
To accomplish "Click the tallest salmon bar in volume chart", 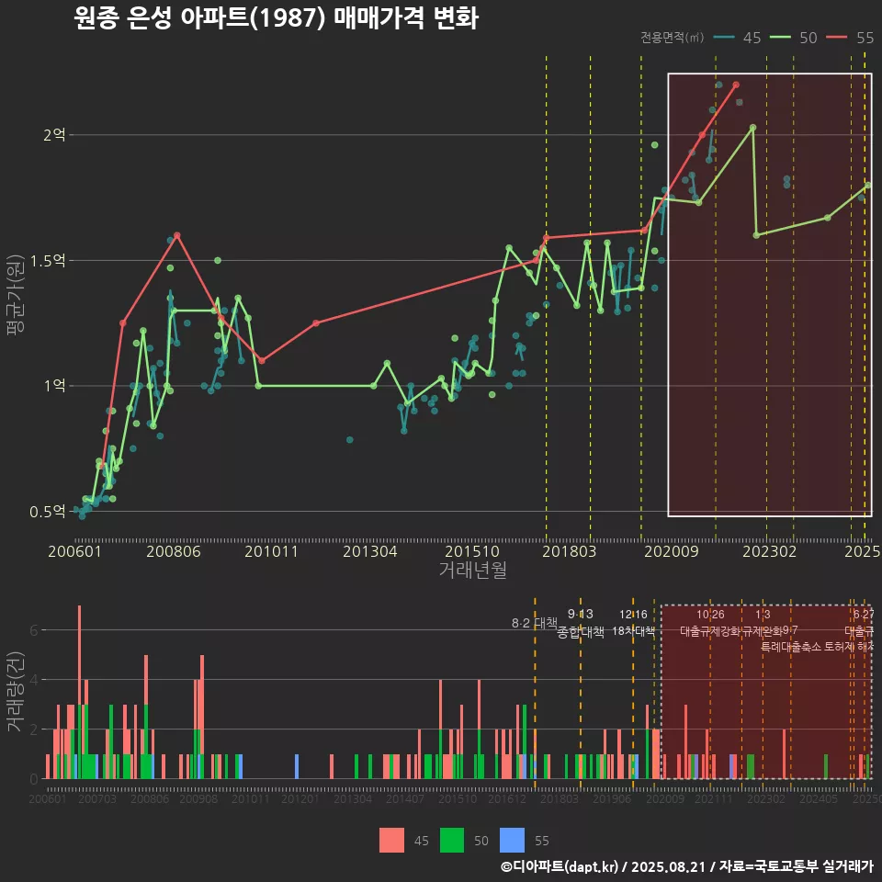I will point(80,692).
